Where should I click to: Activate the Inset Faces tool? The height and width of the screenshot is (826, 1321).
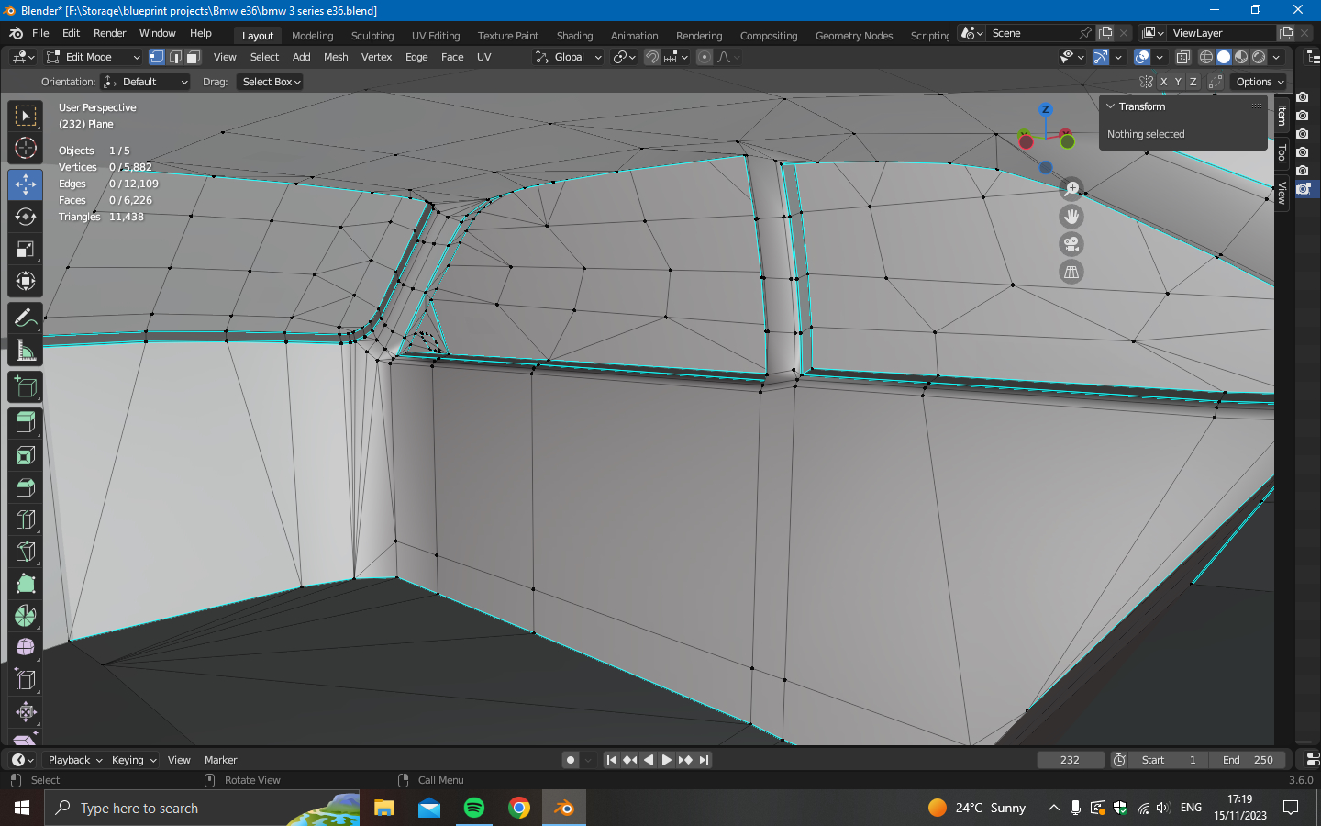pos(26,455)
